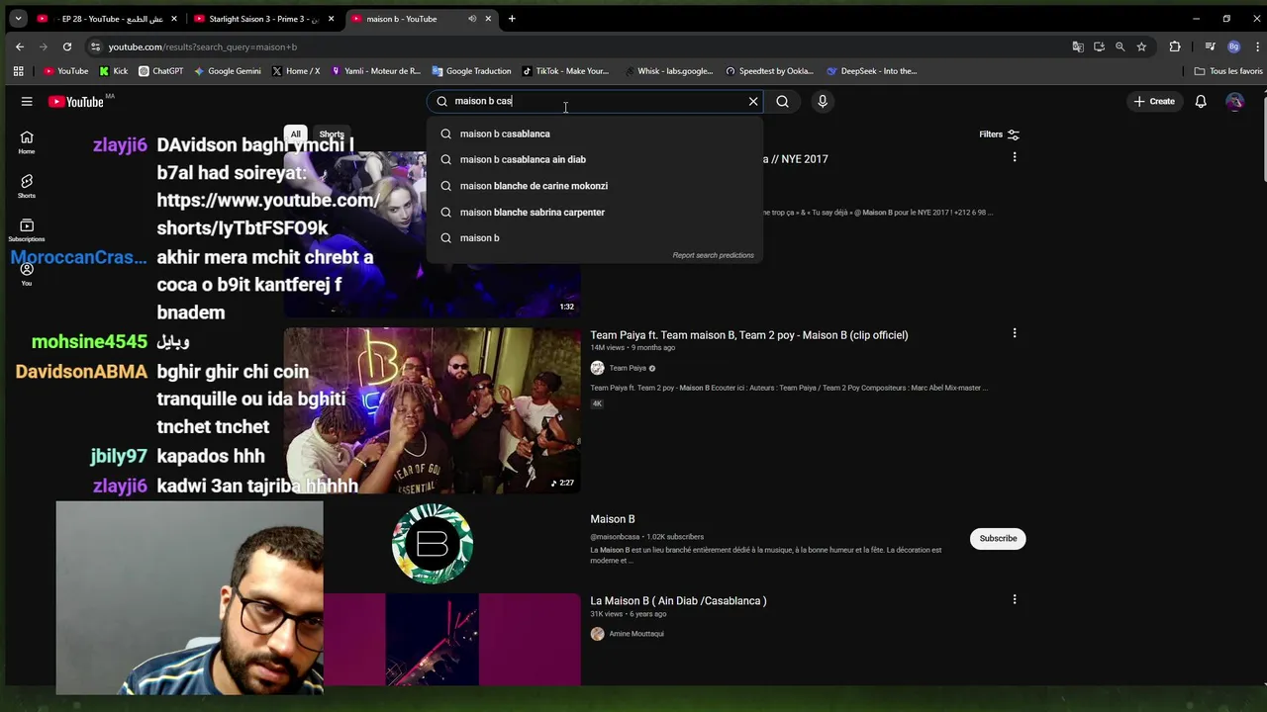The width and height of the screenshot is (1267, 712).
Task: Open the Team Paiya channel link
Action: [x=628, y=368]
